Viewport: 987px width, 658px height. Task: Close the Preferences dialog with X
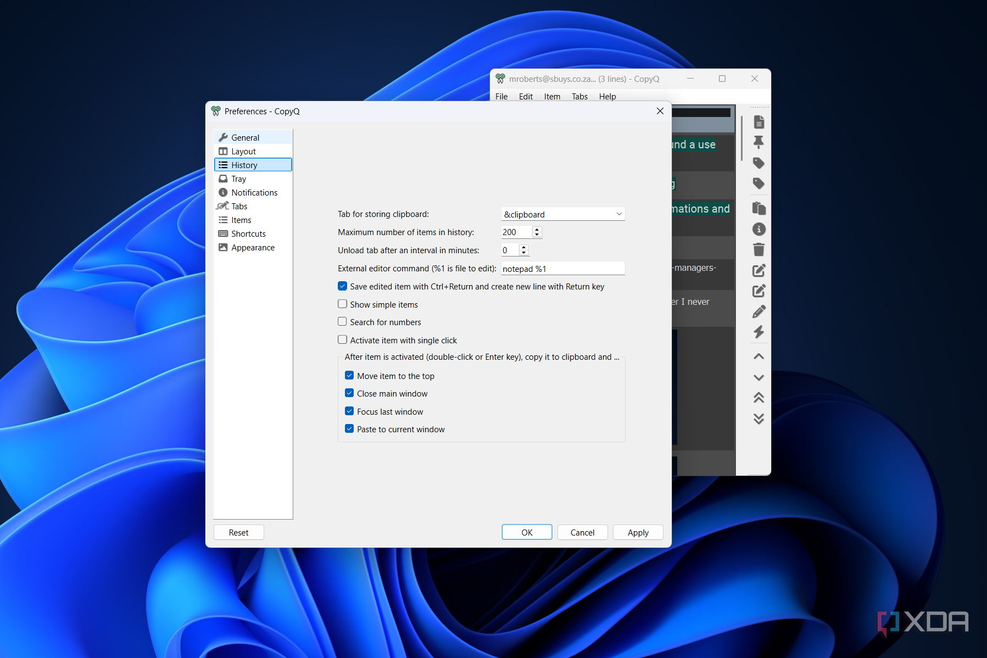coord(660,111)
